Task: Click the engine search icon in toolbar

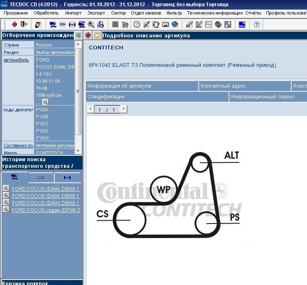Action: [x=63, y=25]
